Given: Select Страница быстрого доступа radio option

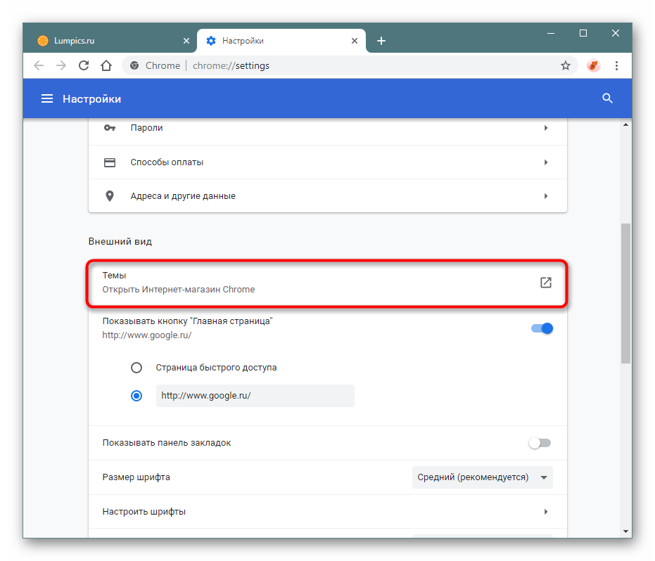Looking at the screenshot, I should click(136, 368).
